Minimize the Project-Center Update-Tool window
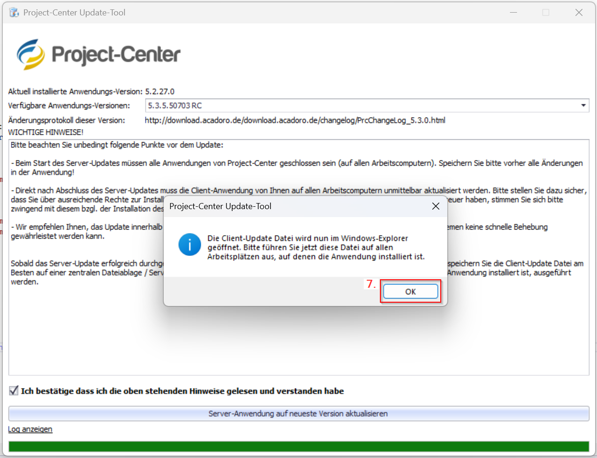This screenshot has width=597, height=458. tap(513, 13)
